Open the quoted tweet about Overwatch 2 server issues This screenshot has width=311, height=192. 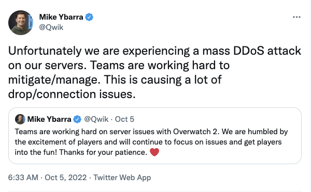coord(155,136)
